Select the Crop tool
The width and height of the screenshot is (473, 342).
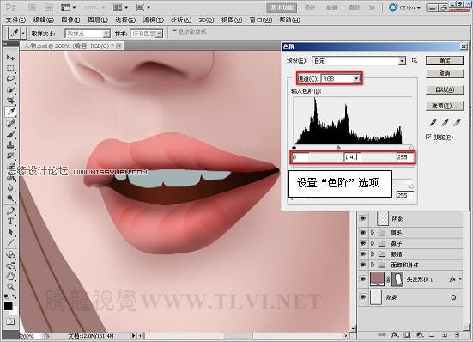click(x=10, y=101)
